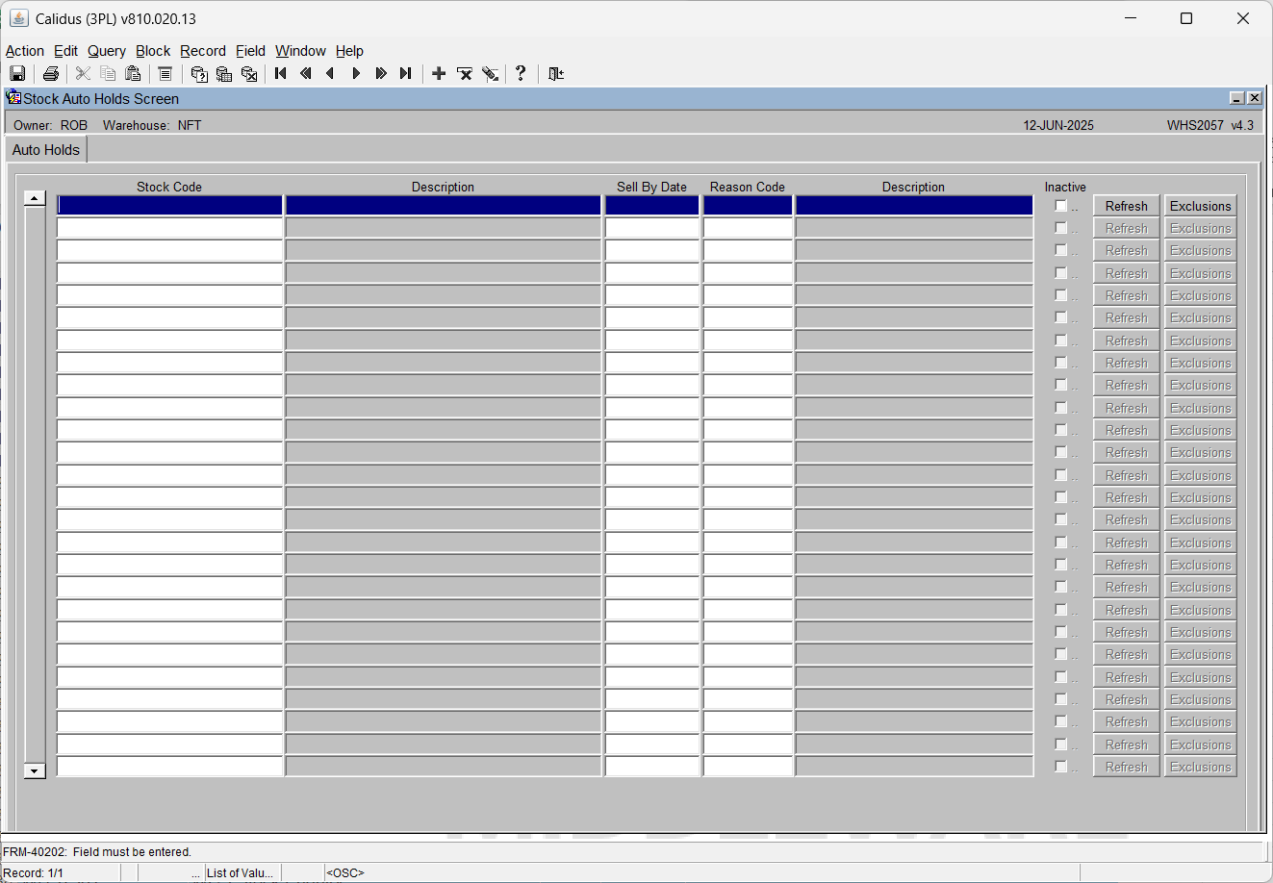1273x883 pixels.
Task: Go to the next record arrow
Action: tap(356, 73)
